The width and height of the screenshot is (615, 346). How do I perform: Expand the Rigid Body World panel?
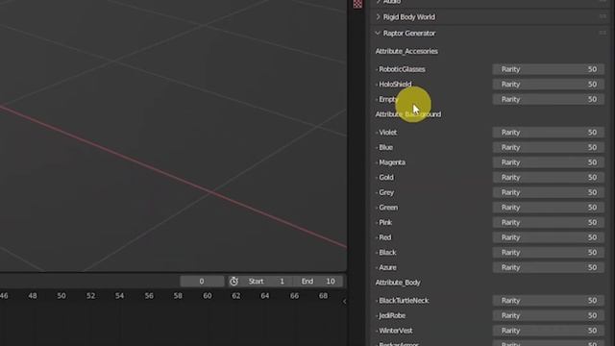378,17
